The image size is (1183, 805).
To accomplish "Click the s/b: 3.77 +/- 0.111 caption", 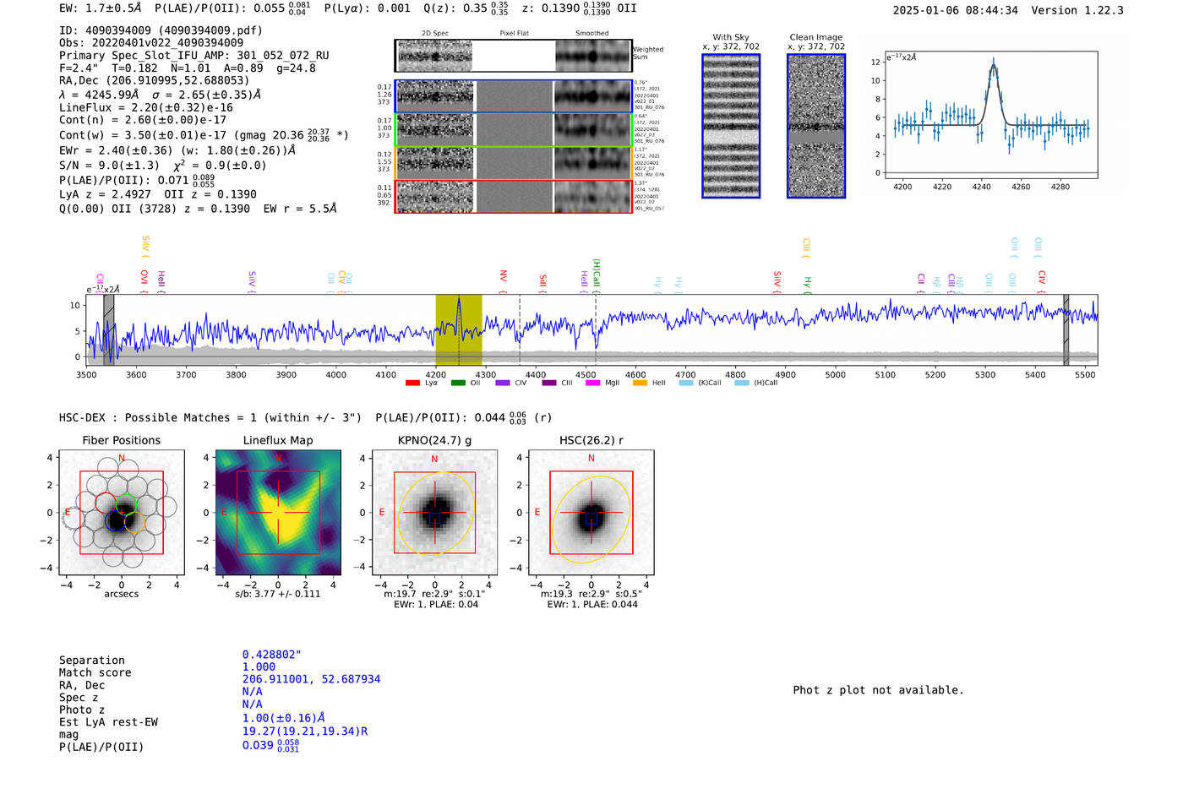I will (278, 594).
